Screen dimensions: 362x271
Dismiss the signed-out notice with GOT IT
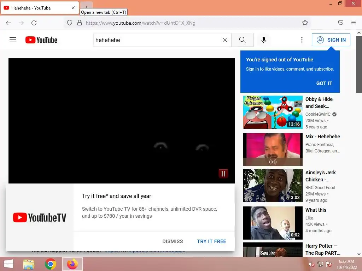click(x=324, y=83)
